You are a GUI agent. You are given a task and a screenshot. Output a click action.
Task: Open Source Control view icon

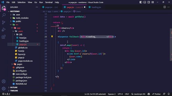pyautogui.click(x=3, y=22)
